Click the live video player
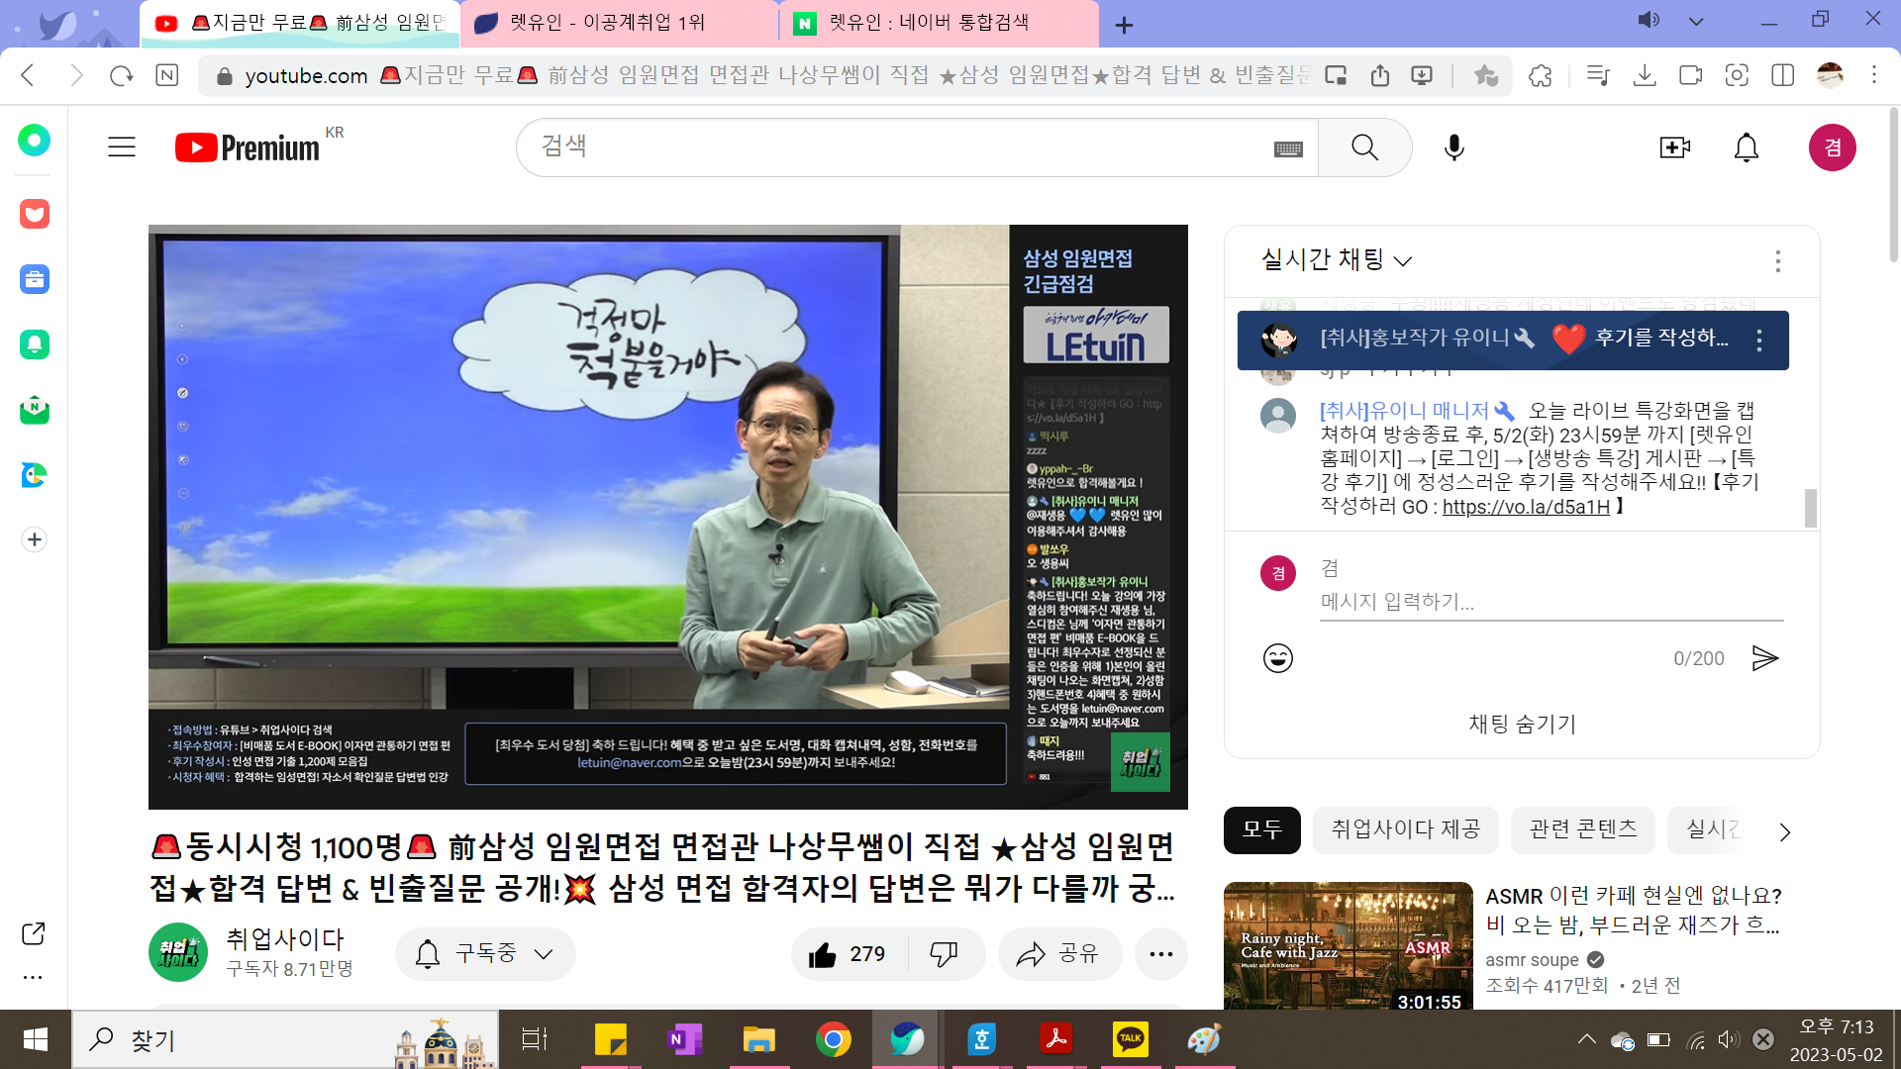 pos(667,517)
